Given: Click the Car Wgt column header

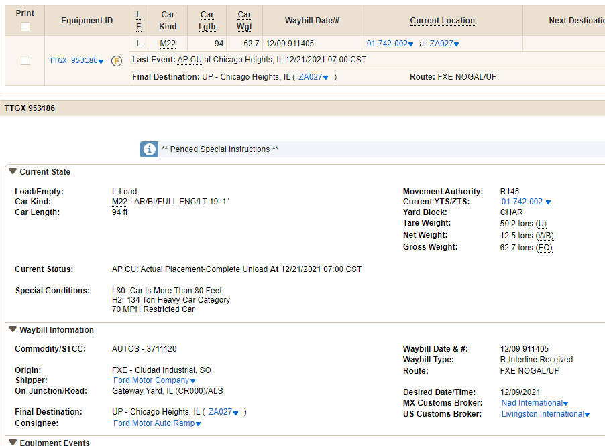Looking at the screenshot, I should [x=244, y=21].
